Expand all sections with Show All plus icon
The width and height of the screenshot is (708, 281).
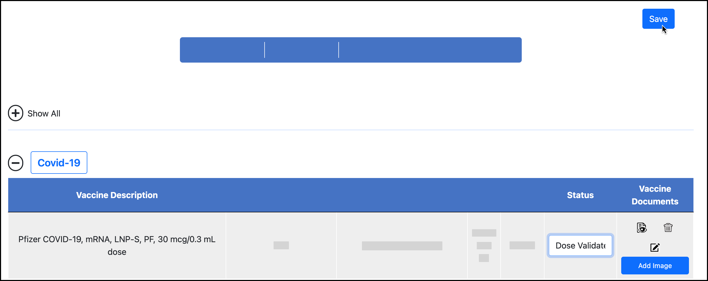point(15,113)
